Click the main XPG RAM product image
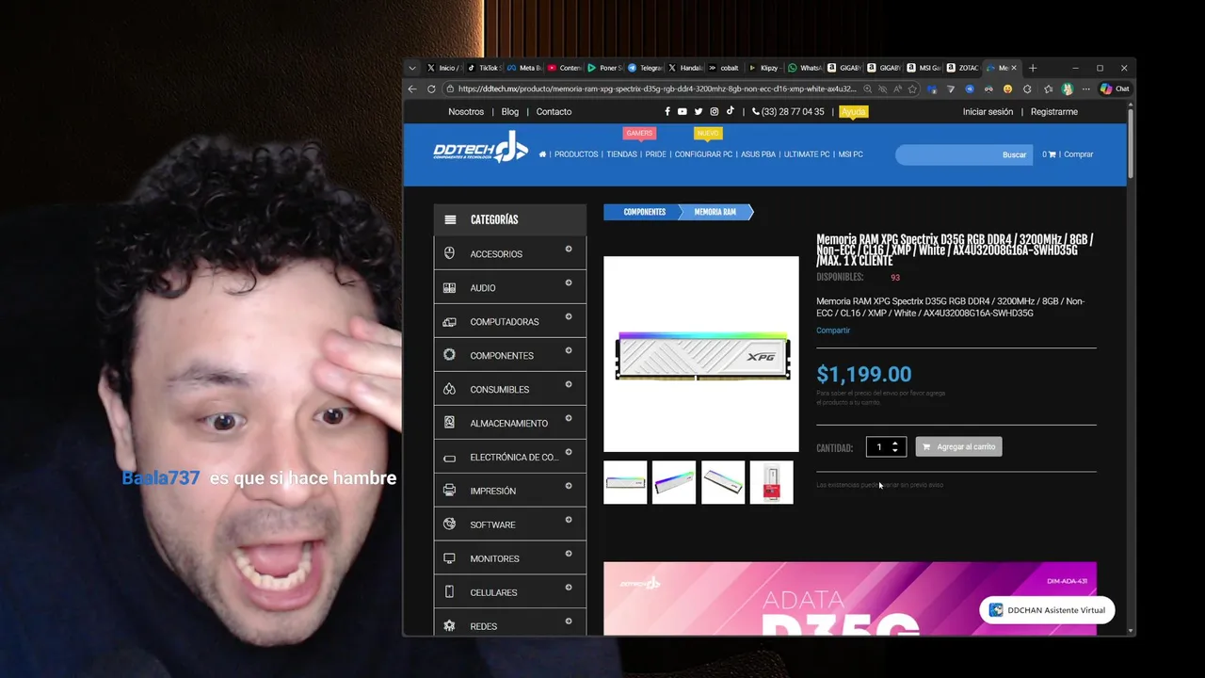1205x678 pixels. coord(701,354)
